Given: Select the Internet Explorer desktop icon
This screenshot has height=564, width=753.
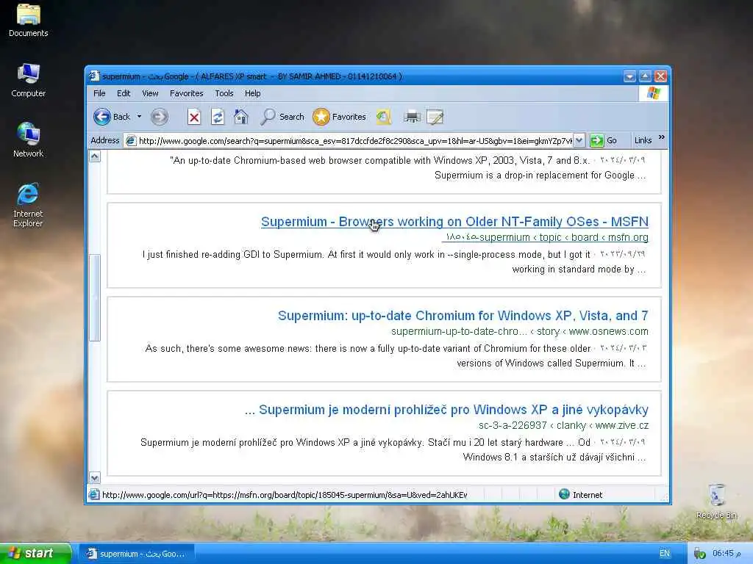Looking at the screenshot, I should click(x=28, y=205).
